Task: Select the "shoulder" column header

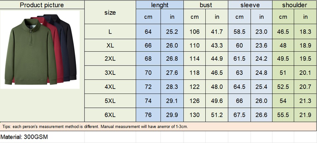Action: [x=295, y=5]
